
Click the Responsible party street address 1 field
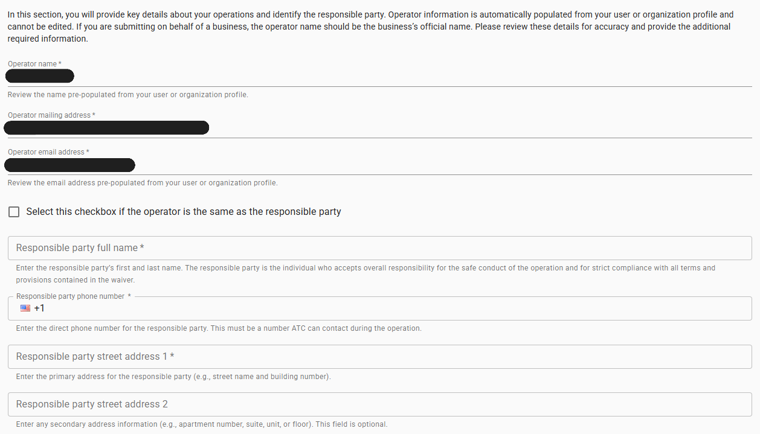242,356
